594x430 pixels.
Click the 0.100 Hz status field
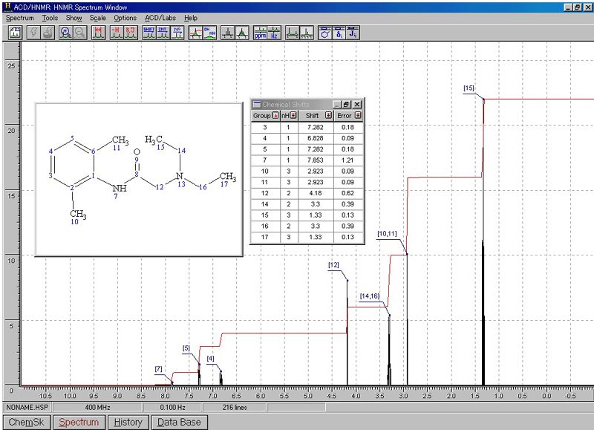[172, 407]
